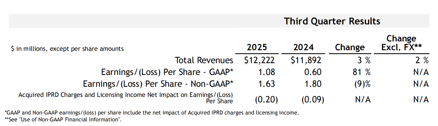Select the (0.09) IPRD impact value
Image resolution: width=438 pixels, height=126 pixels.
313,99
